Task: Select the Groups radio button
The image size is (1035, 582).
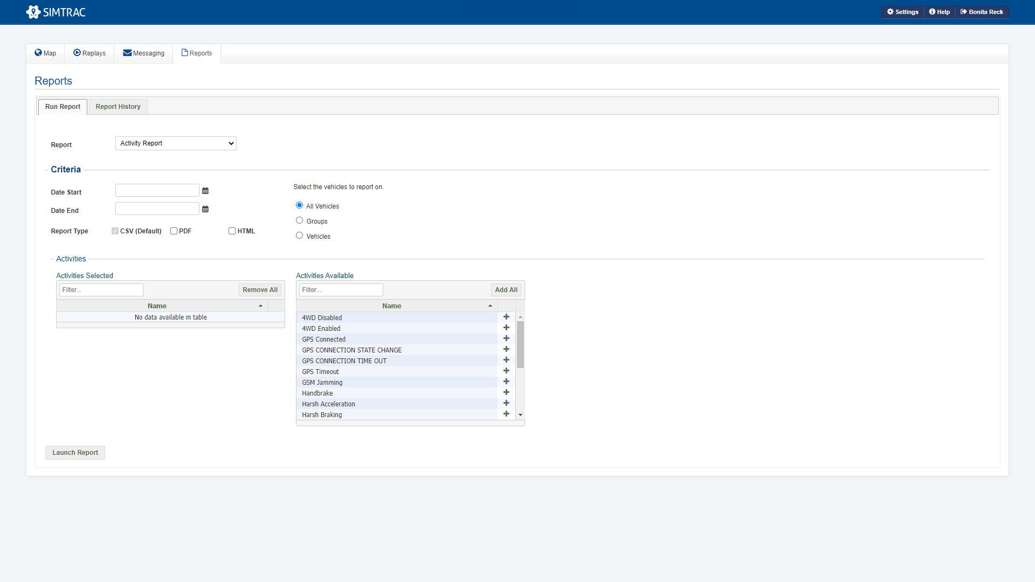Action: click(299, 220)
